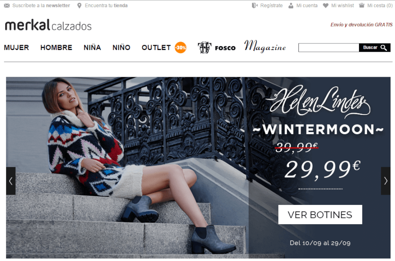This screenshot has width=395, height=261.
Task: Open the OUTLET section
Action: click(x=156, y=47)
